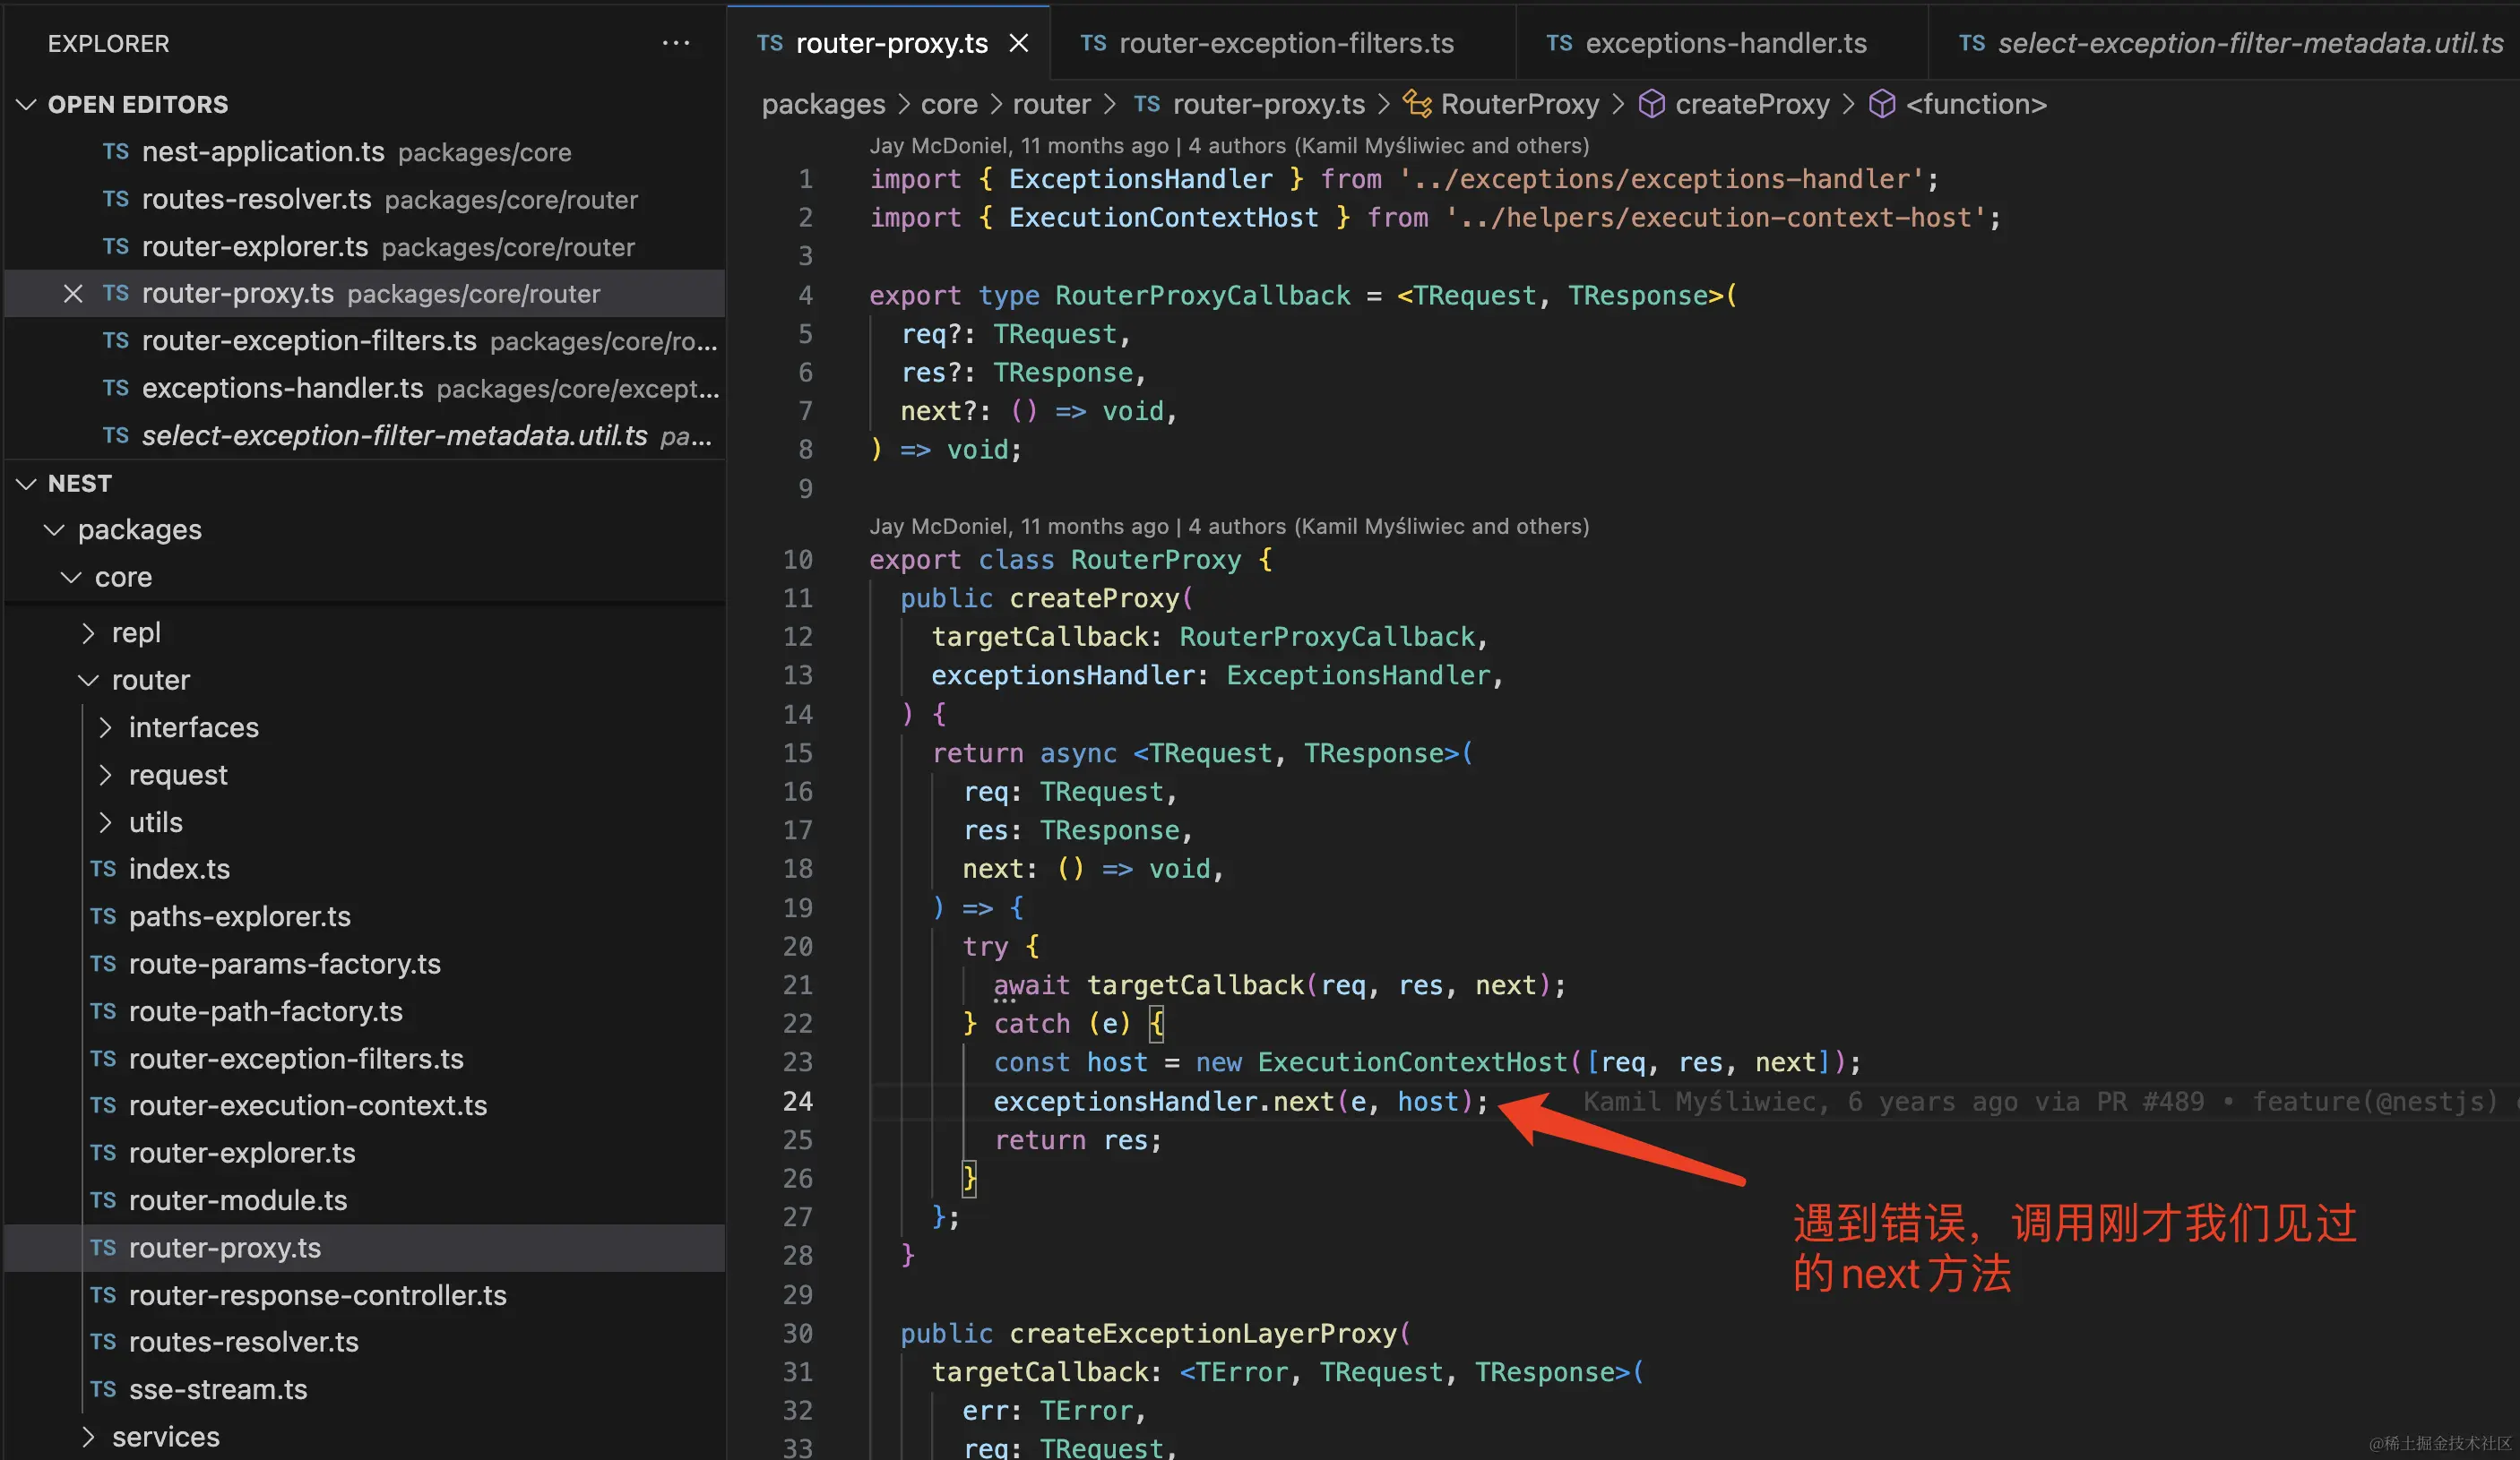Click ExceptionsHandler in import line 1
2520x1460 pixels.
point(1141,179)
